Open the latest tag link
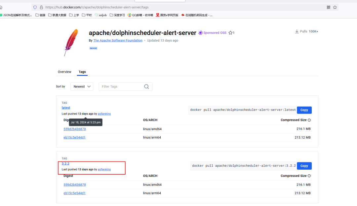The width and height of the screenshot is (357, 206). tap(66, 108)
